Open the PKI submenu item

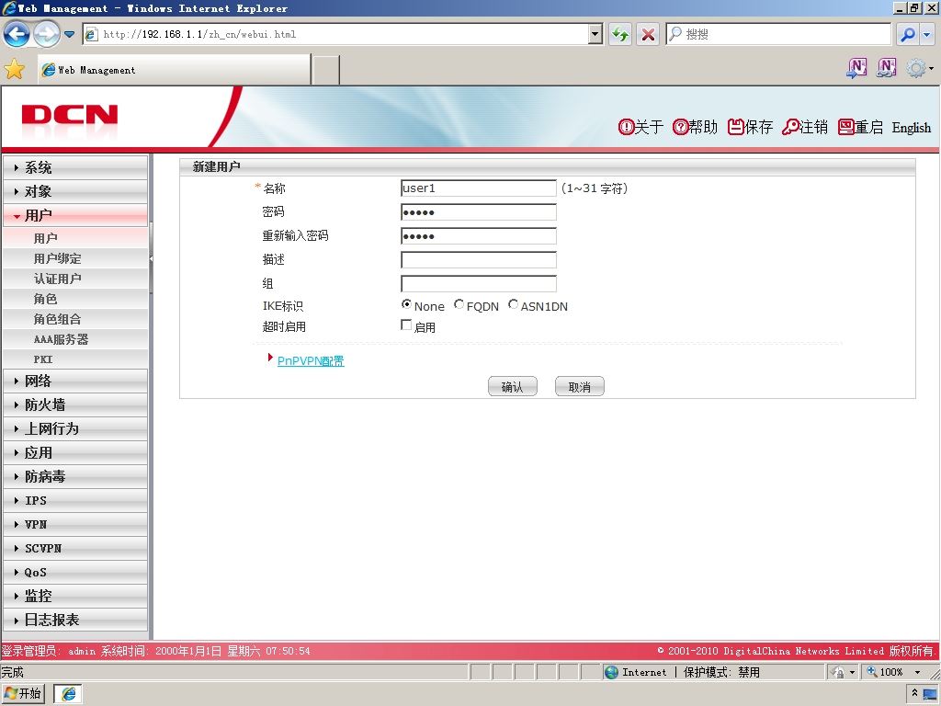pyautogui.click(x=75, y=359)
